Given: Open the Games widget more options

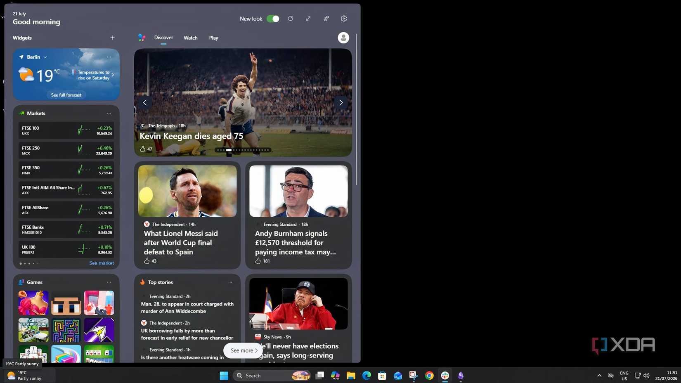Looking at the screenshot, I should click(109, 282).
